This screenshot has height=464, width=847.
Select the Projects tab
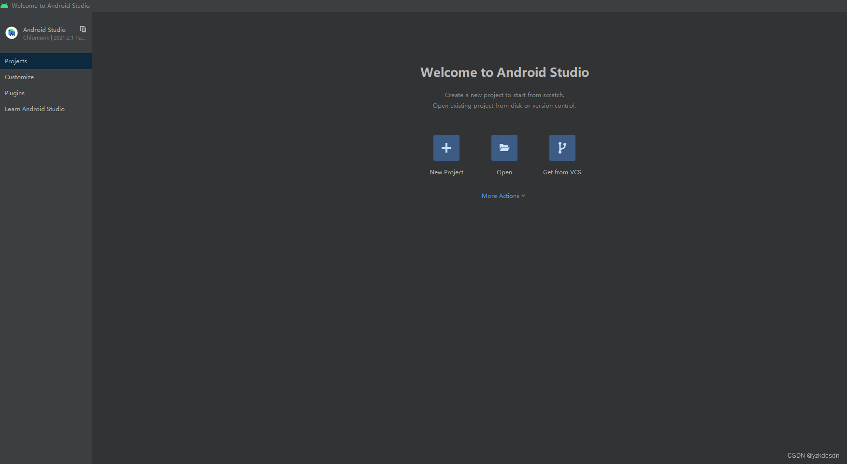(x=46, y=61)
